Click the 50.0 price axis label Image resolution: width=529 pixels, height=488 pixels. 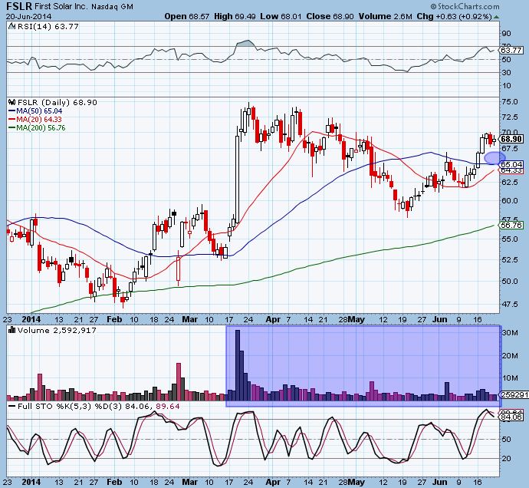(510, 281)
